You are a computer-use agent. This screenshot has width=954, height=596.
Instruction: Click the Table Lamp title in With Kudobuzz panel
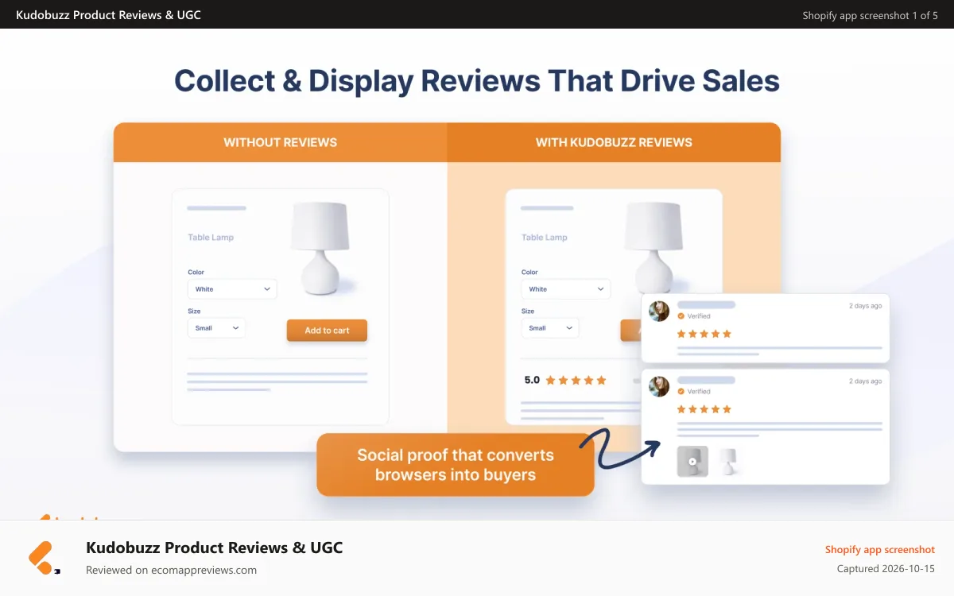pyautogui.click(x=545, y=237)
